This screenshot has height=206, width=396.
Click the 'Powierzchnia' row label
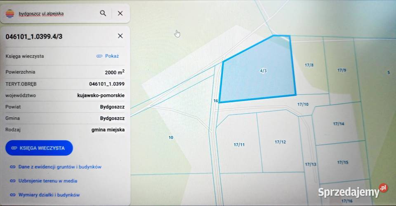tap(20, 72)
